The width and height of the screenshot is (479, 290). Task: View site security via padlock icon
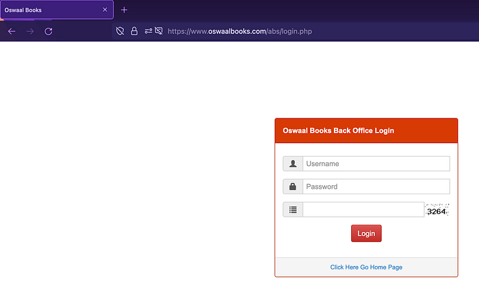(134, 31)
